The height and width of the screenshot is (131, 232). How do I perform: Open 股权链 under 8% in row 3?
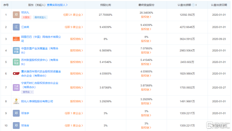tap(146, 41)
